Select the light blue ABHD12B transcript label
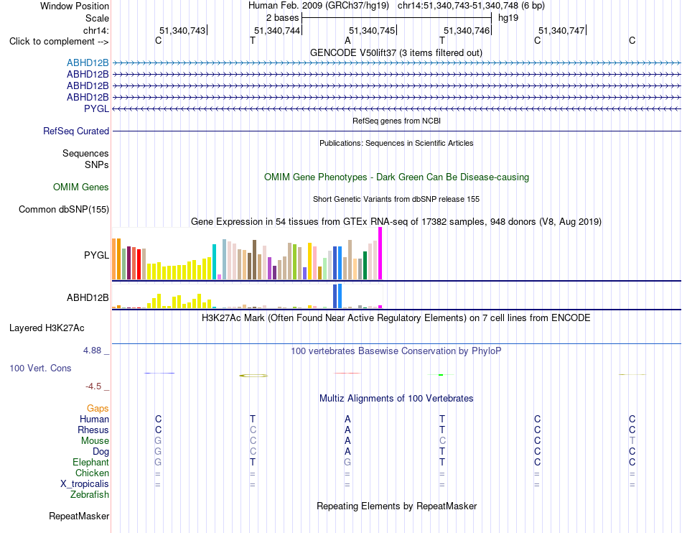This screenshot has height=533, width=682. pos(88,63)
